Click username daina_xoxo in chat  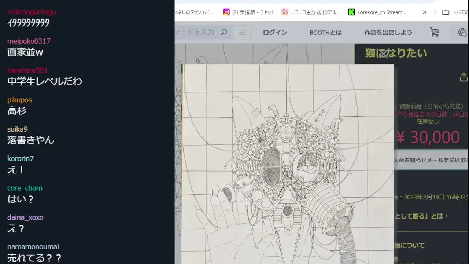[x=25, y=217]
